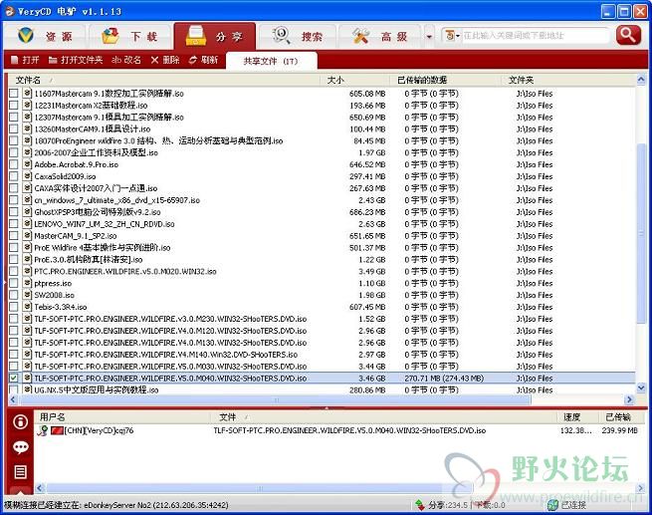Click file list horizontal scrollbar right arrow

coord(629,399)
